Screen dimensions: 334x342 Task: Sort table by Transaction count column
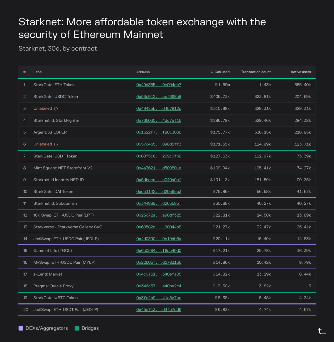tap(256, 72)
